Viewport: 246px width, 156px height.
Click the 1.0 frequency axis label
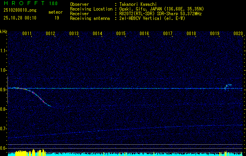click(x=4, y=70)
